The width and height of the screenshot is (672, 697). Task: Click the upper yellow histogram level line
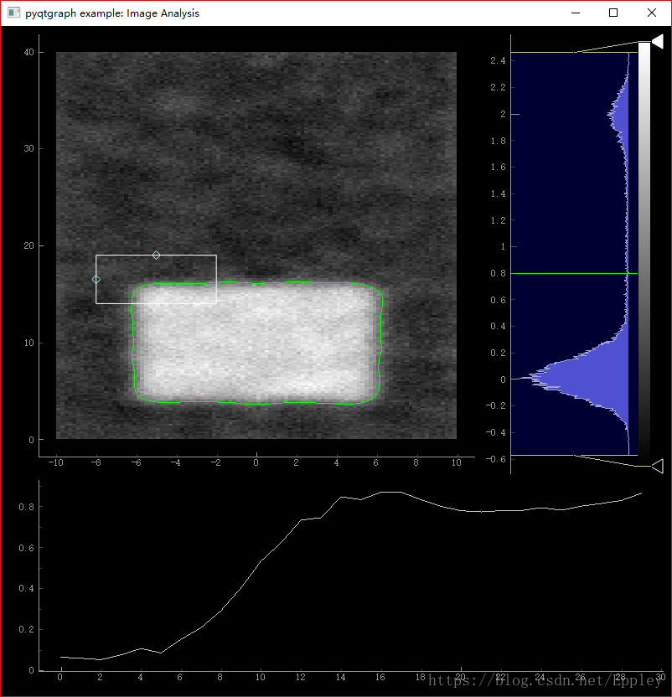pyautogui.click(x=574, y=53)
